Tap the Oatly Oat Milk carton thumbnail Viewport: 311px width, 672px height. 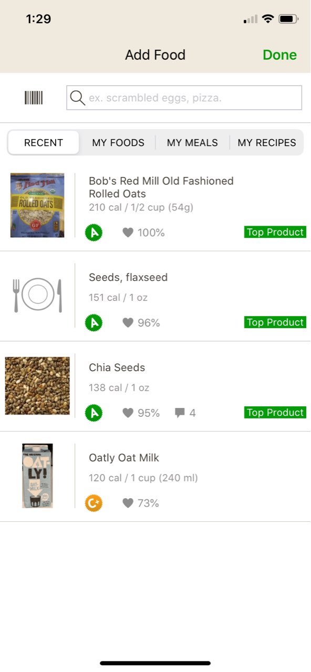(x=37, y=476)
